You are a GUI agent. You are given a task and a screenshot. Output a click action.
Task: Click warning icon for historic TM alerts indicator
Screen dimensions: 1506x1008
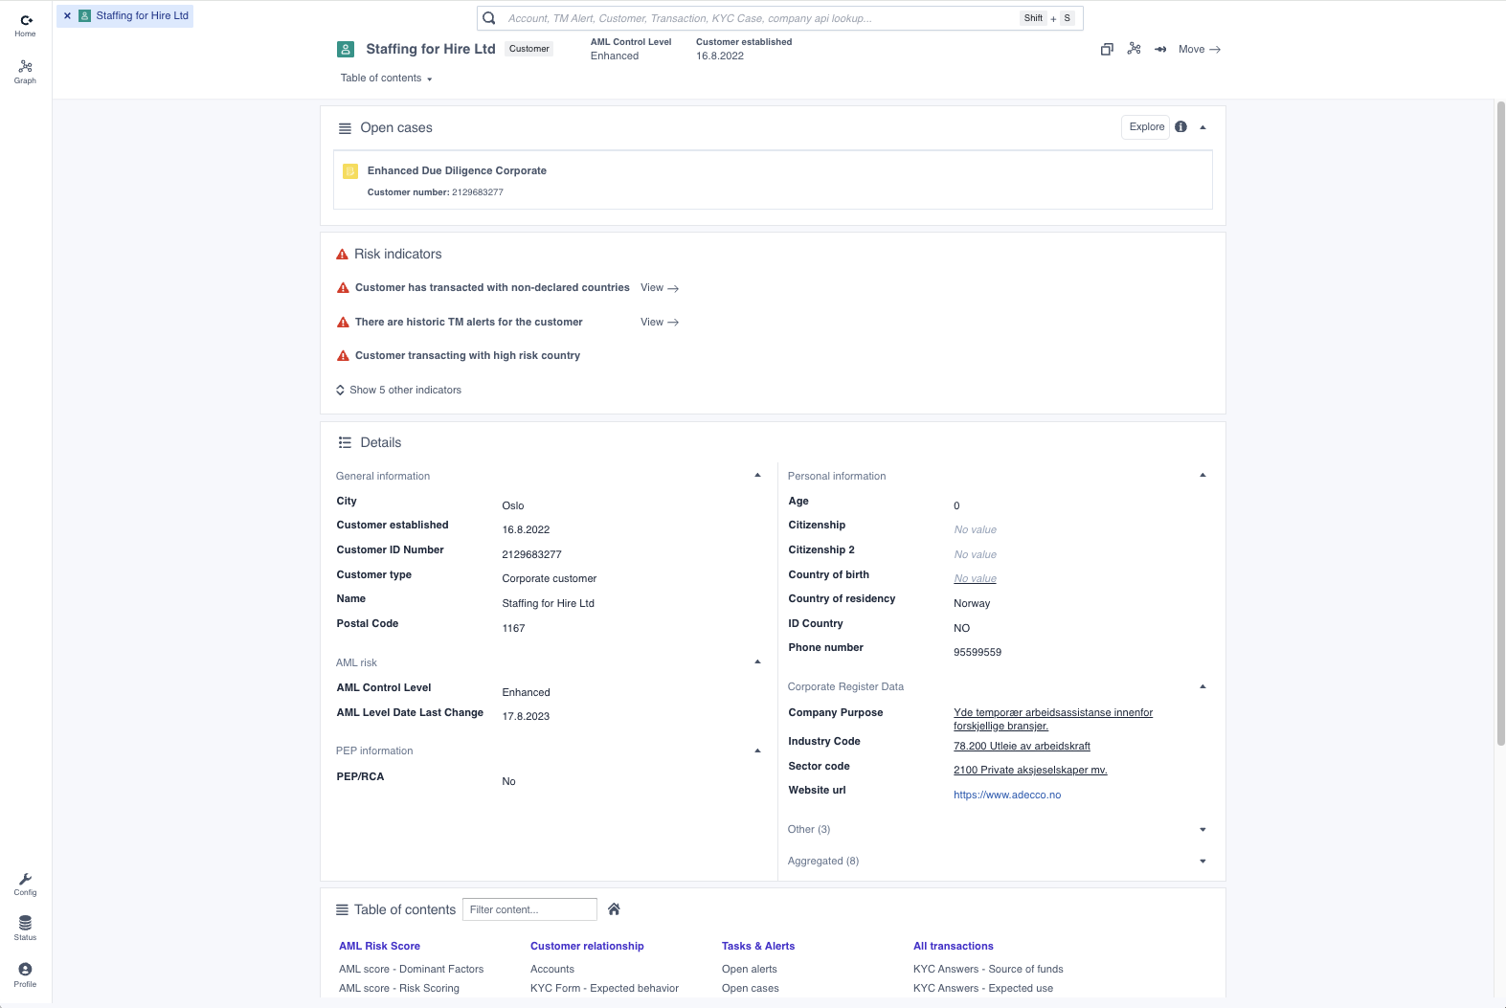[x=343, y=323]
